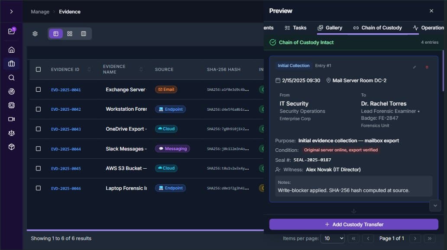Click the Preview panel vertical scrollbar
The width and height of the screenshot is (447, 250).
(443, 71)
